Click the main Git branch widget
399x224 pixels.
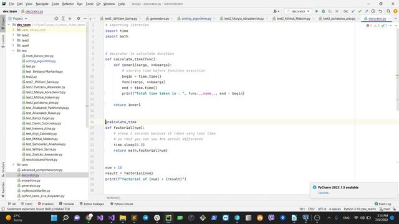[x=385, y=209]
